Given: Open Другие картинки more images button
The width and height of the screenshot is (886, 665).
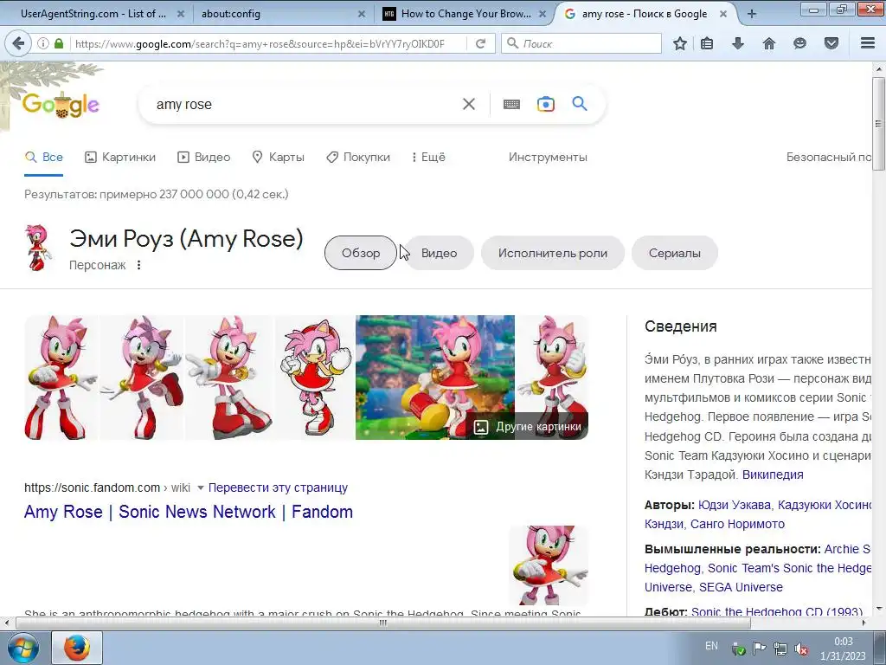Looking at the screenshot, I should tap(527, 426).
